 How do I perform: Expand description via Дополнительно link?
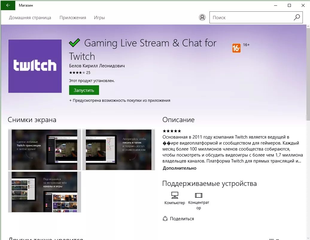[x=180, y=168]
